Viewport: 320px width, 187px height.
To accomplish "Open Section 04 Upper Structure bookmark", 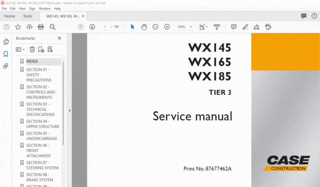I will (43, 124).
